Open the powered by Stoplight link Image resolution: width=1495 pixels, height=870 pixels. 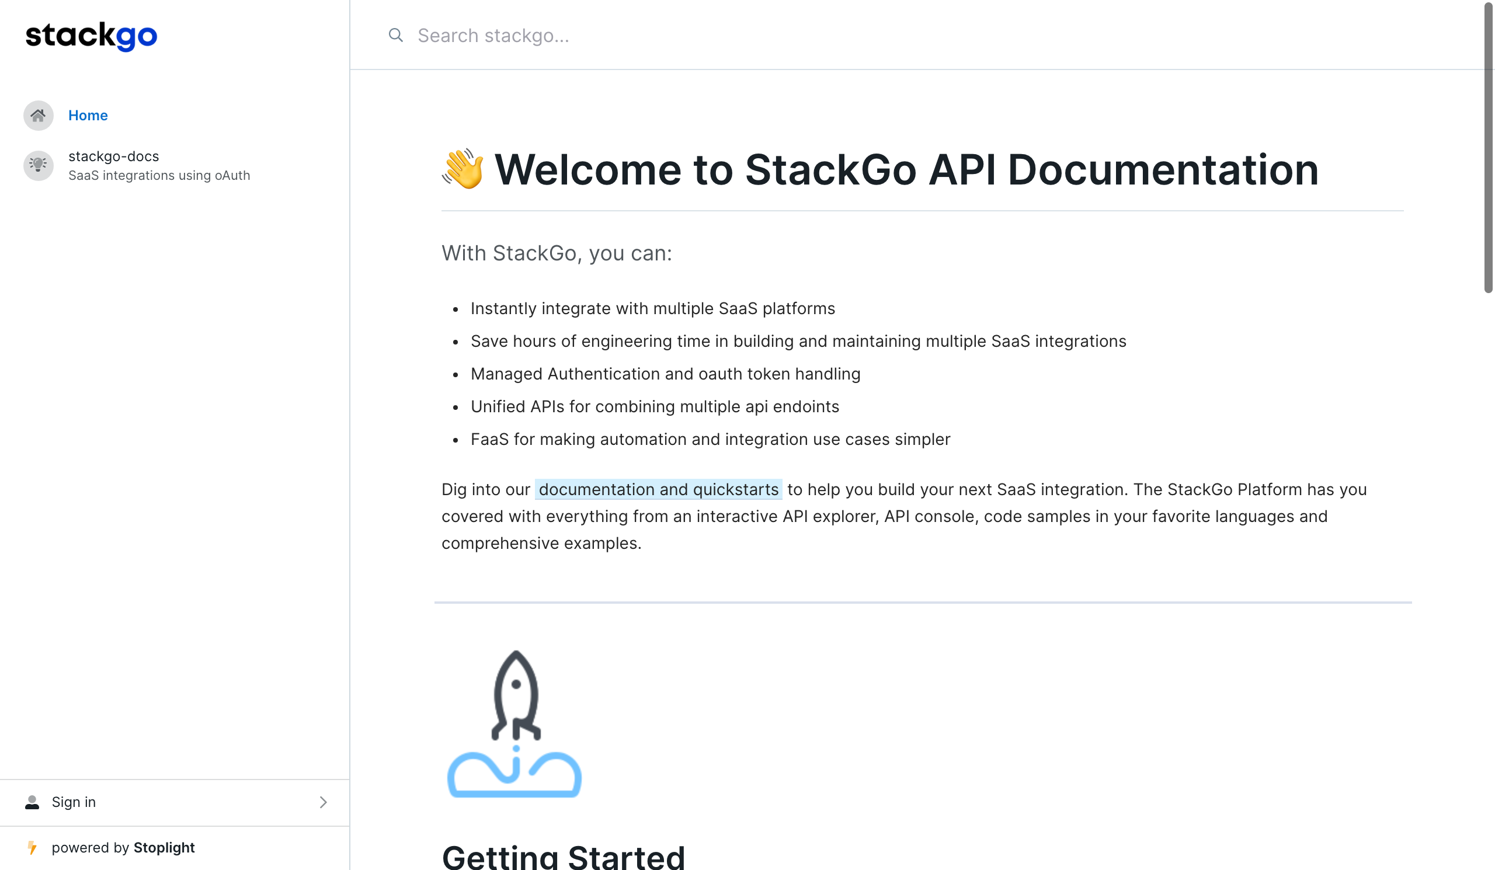coord(123,847)
